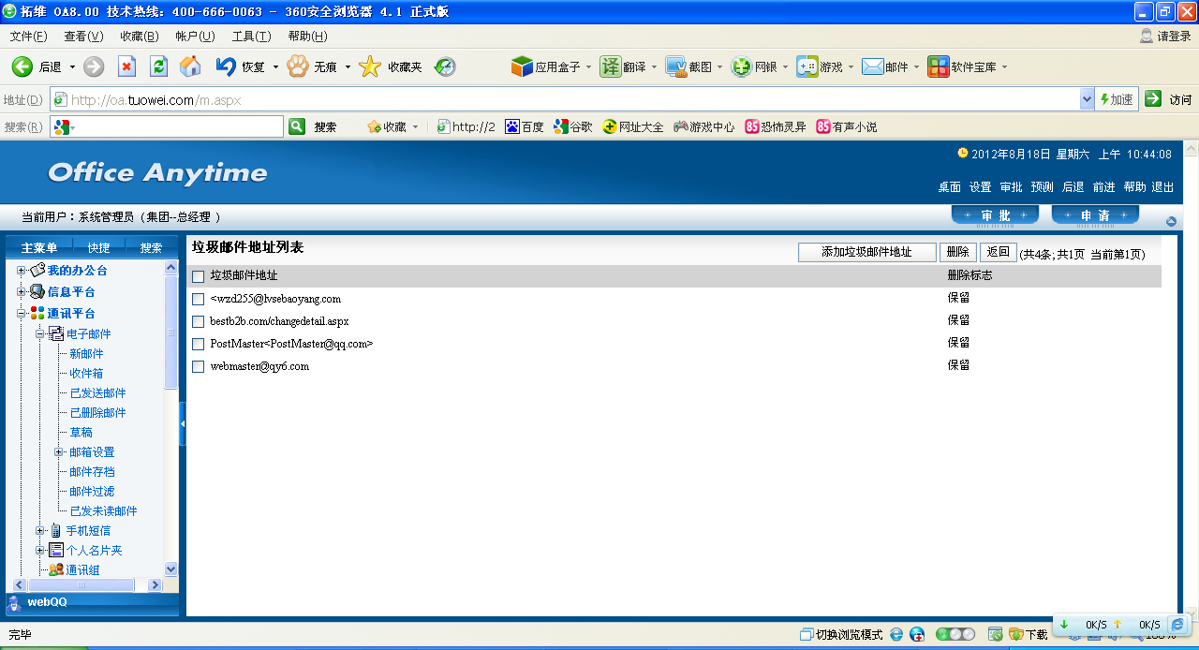Switch to the 快捷 sidebar tab

[x=98, y=248]
